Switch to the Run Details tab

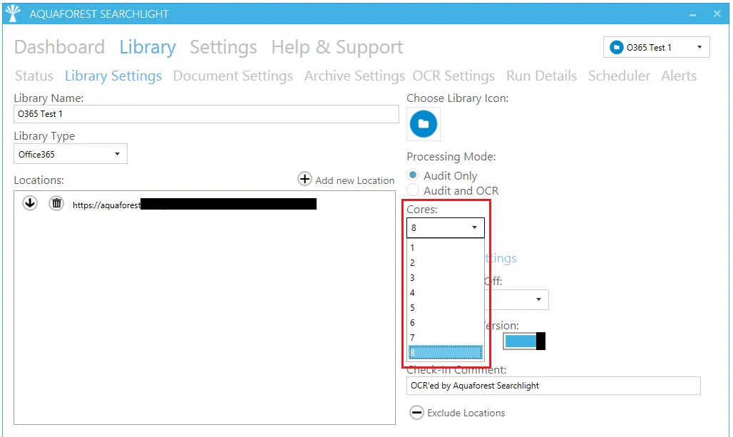point(541,76)
